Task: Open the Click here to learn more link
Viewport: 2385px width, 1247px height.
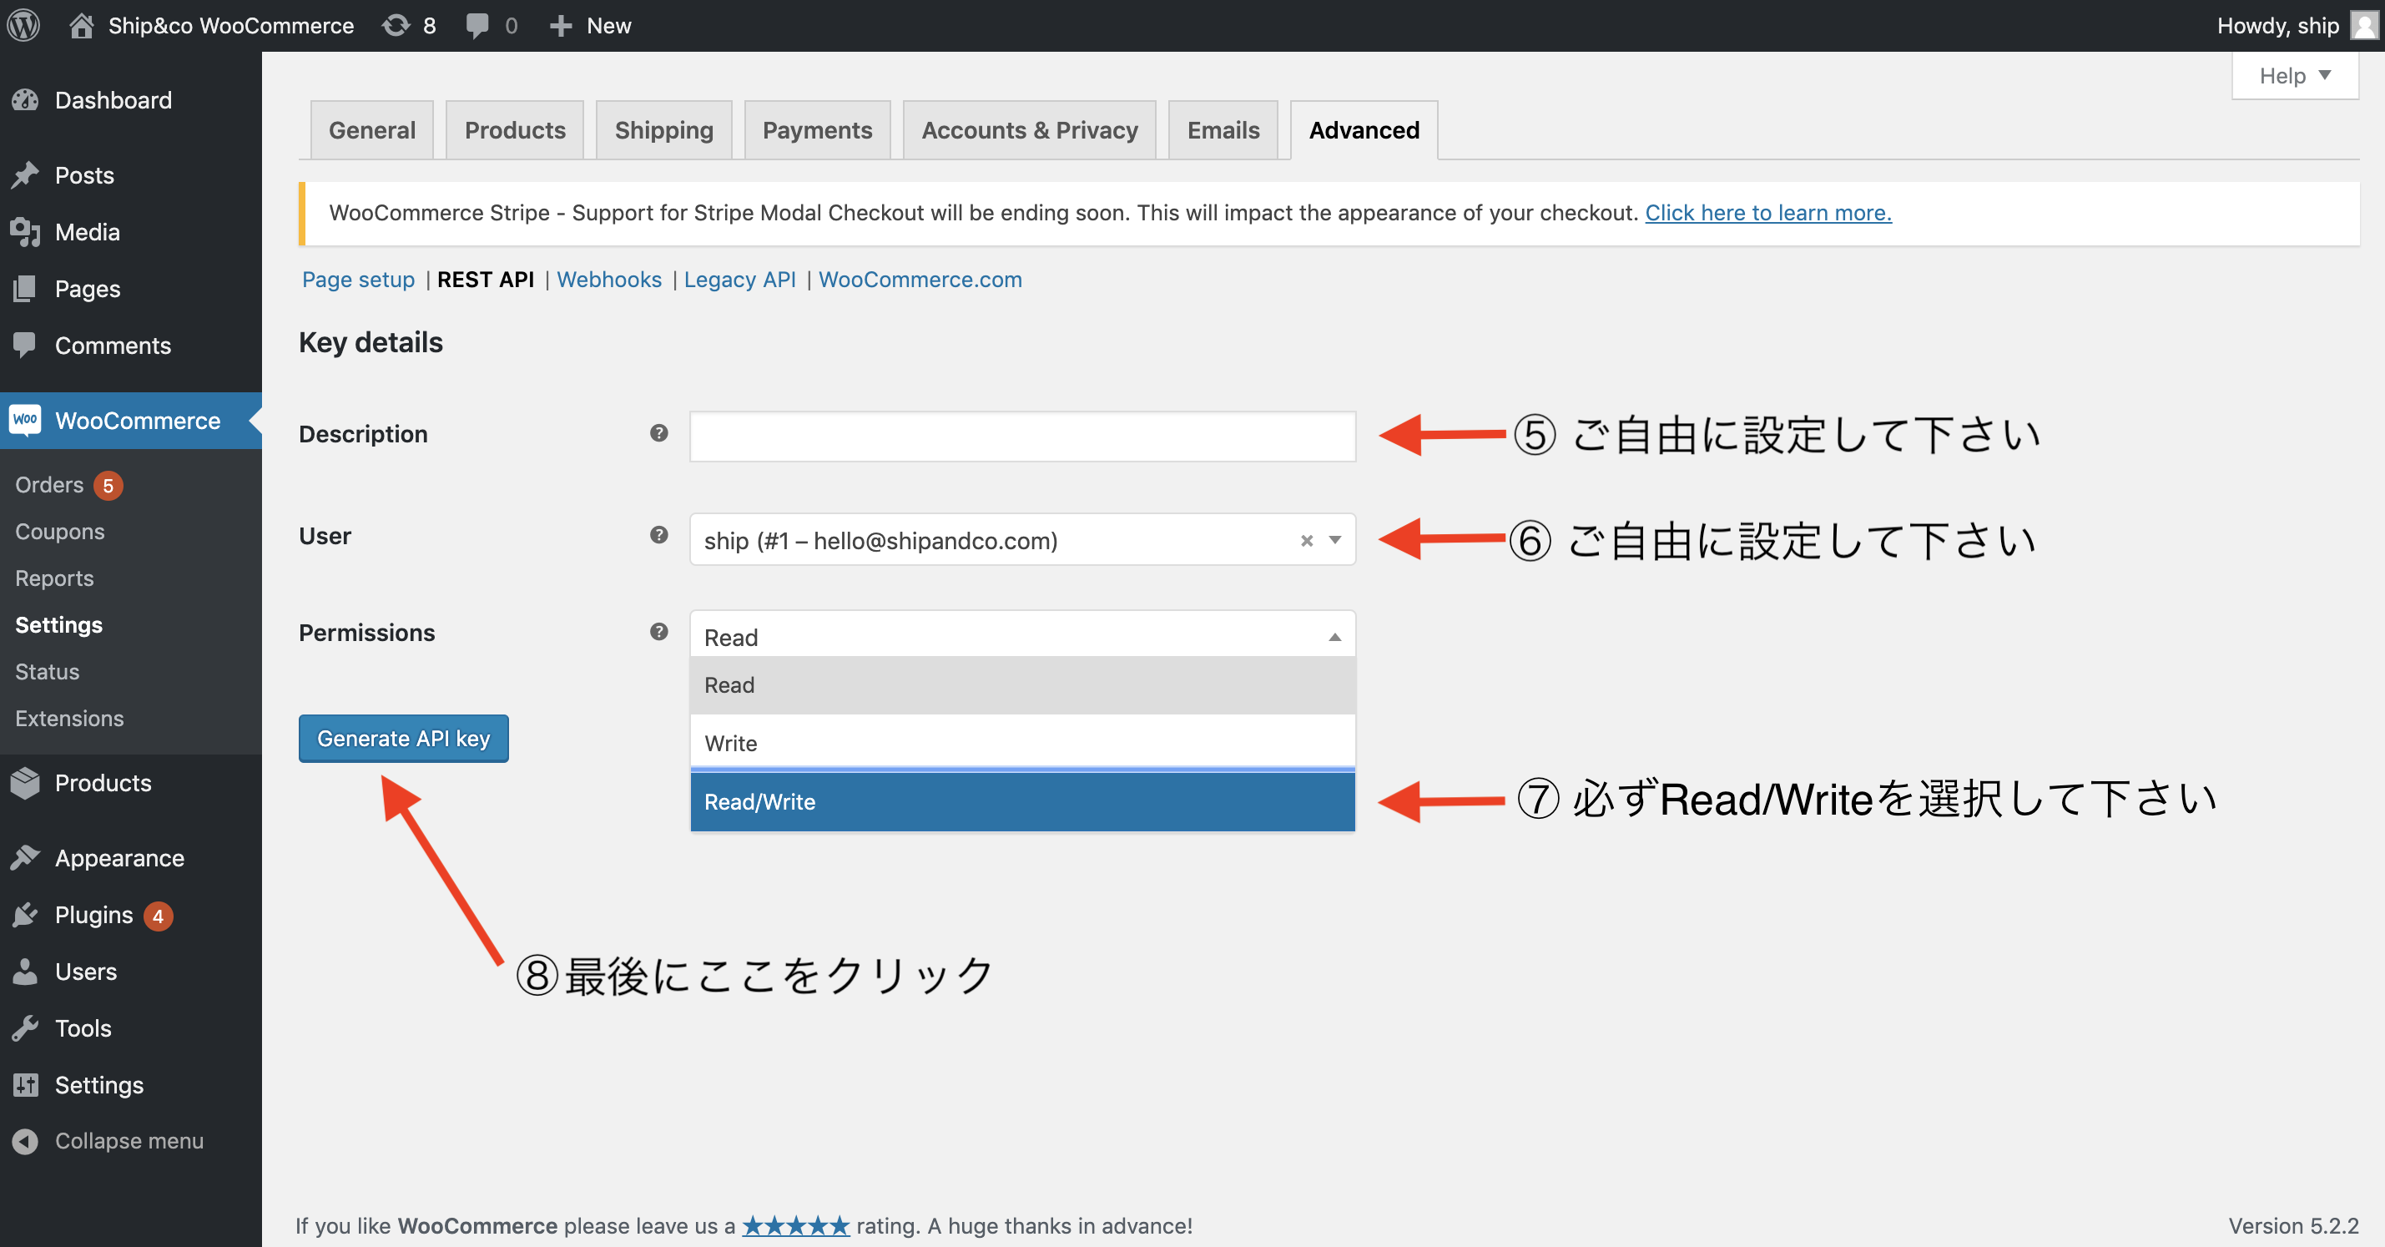Action: (1767, 213)
